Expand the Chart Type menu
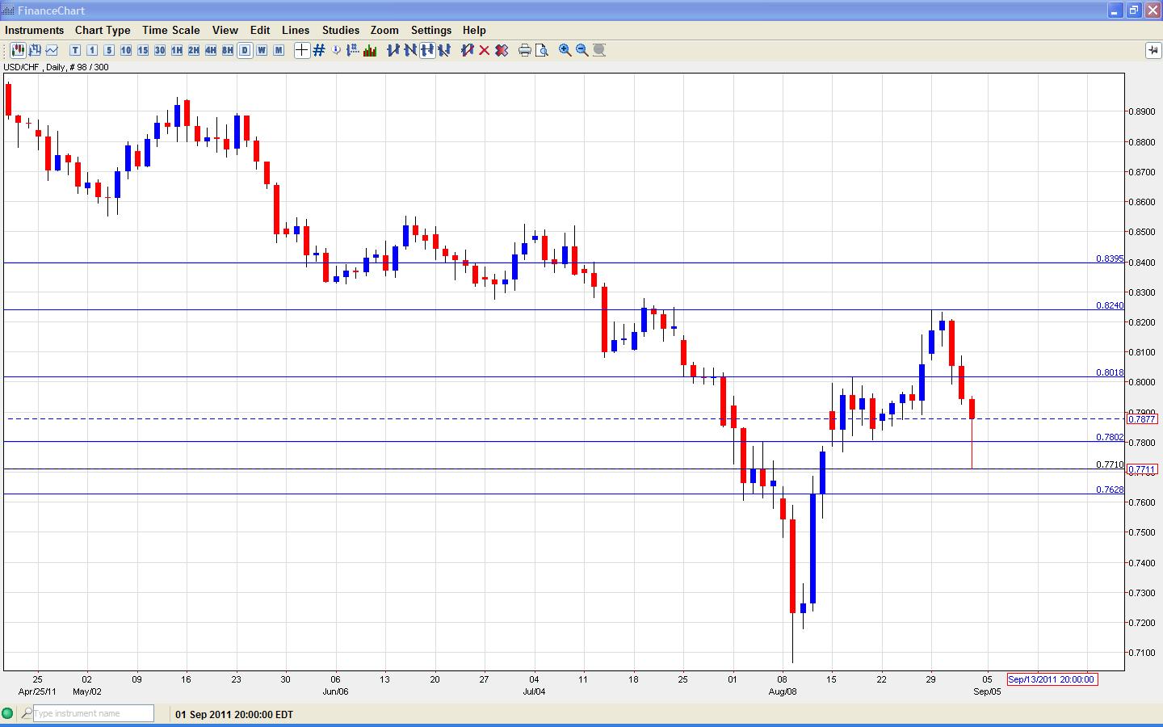1163x727 pixels. [x=103, y=30]
